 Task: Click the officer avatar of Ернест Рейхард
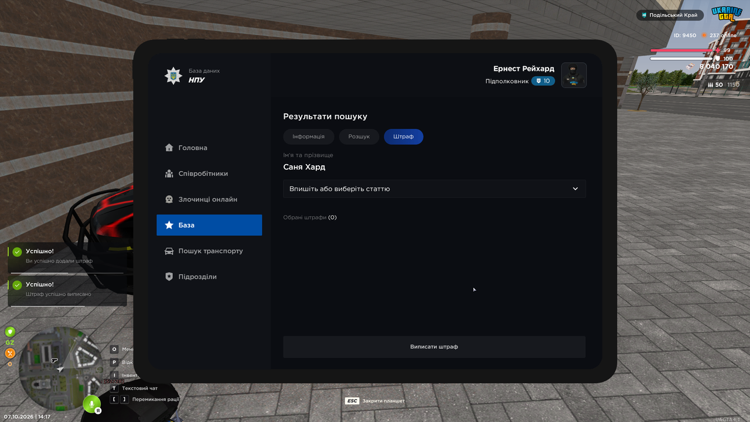click(x=574, y=75)
